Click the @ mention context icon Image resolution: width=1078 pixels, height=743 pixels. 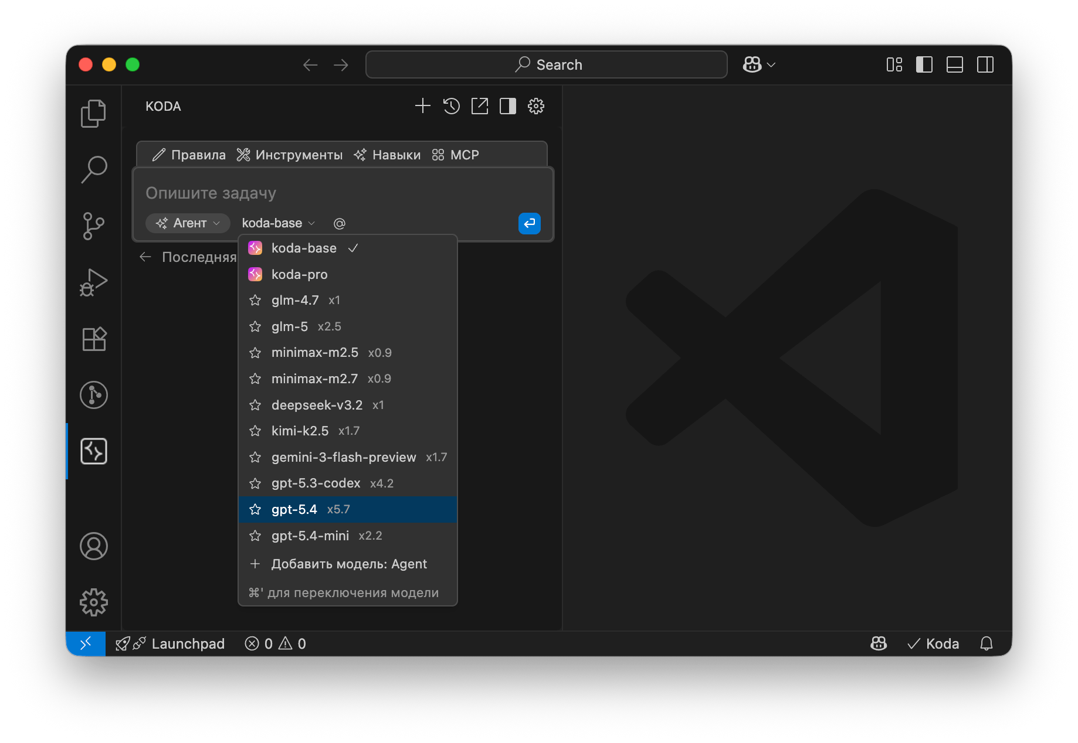(x=339, y=223)
